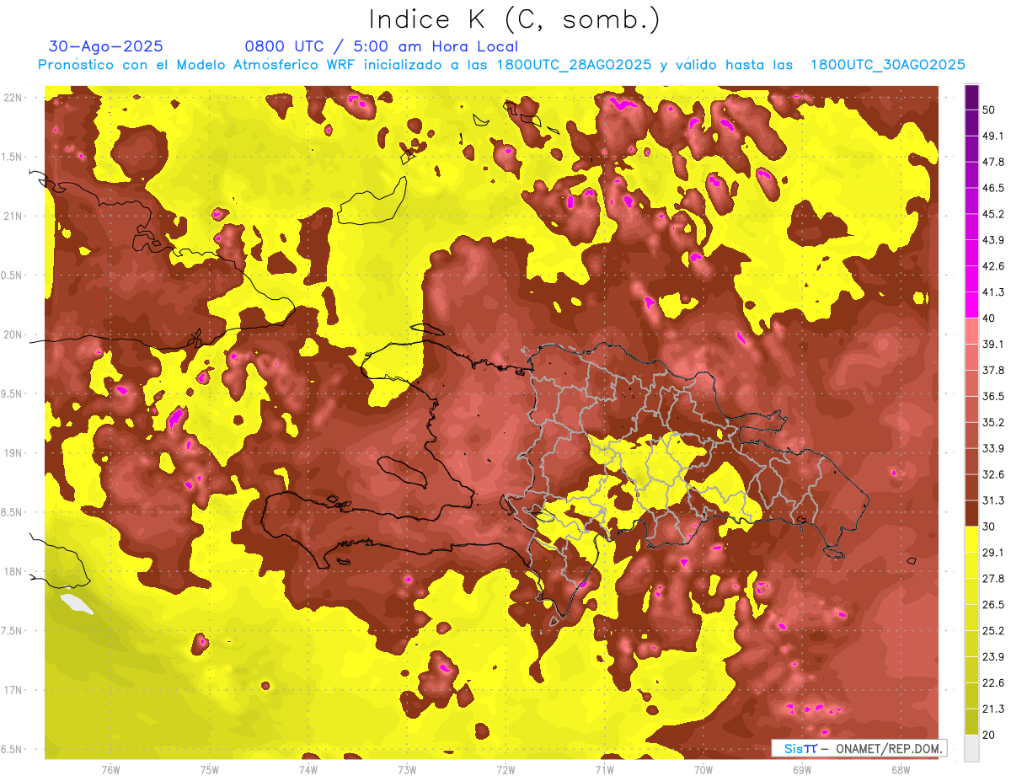This screenshot has height=781, width=1011.
Task: Select the "71W" longitude label
Action: click(x=604, y=770)
